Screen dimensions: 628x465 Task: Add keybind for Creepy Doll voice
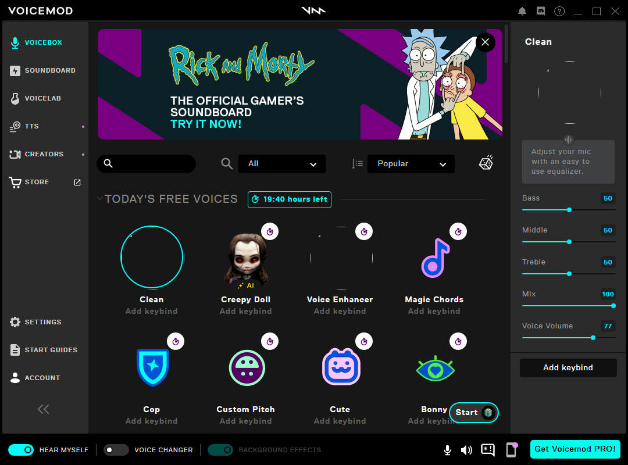(x=245, y=311)
